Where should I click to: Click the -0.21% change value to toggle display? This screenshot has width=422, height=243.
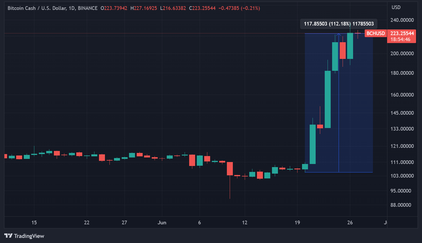[x=251, y=8]
